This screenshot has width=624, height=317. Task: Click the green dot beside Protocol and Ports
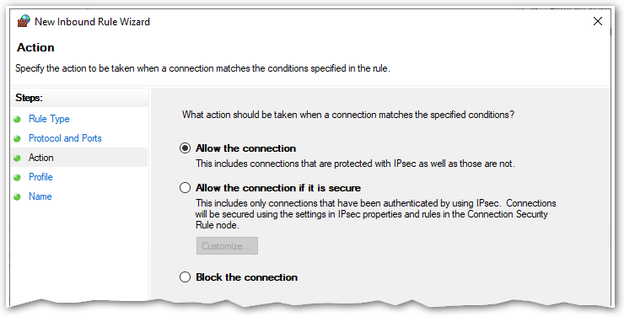tap(17, 139)
